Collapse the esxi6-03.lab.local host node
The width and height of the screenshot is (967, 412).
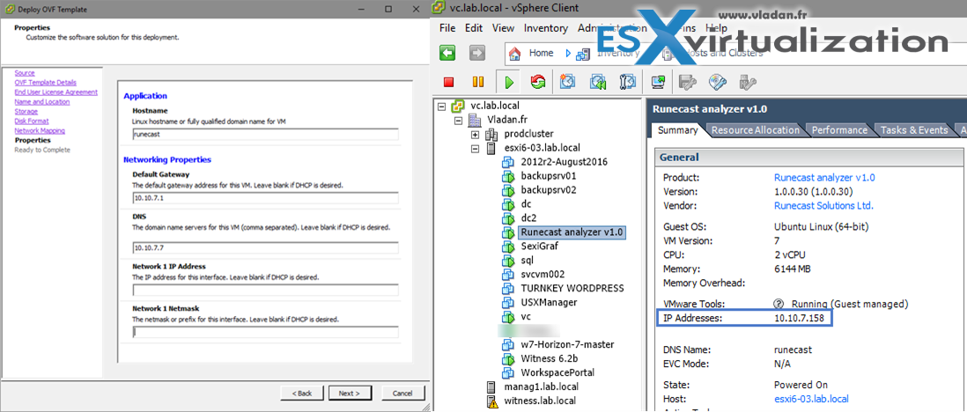click(475, 148)
